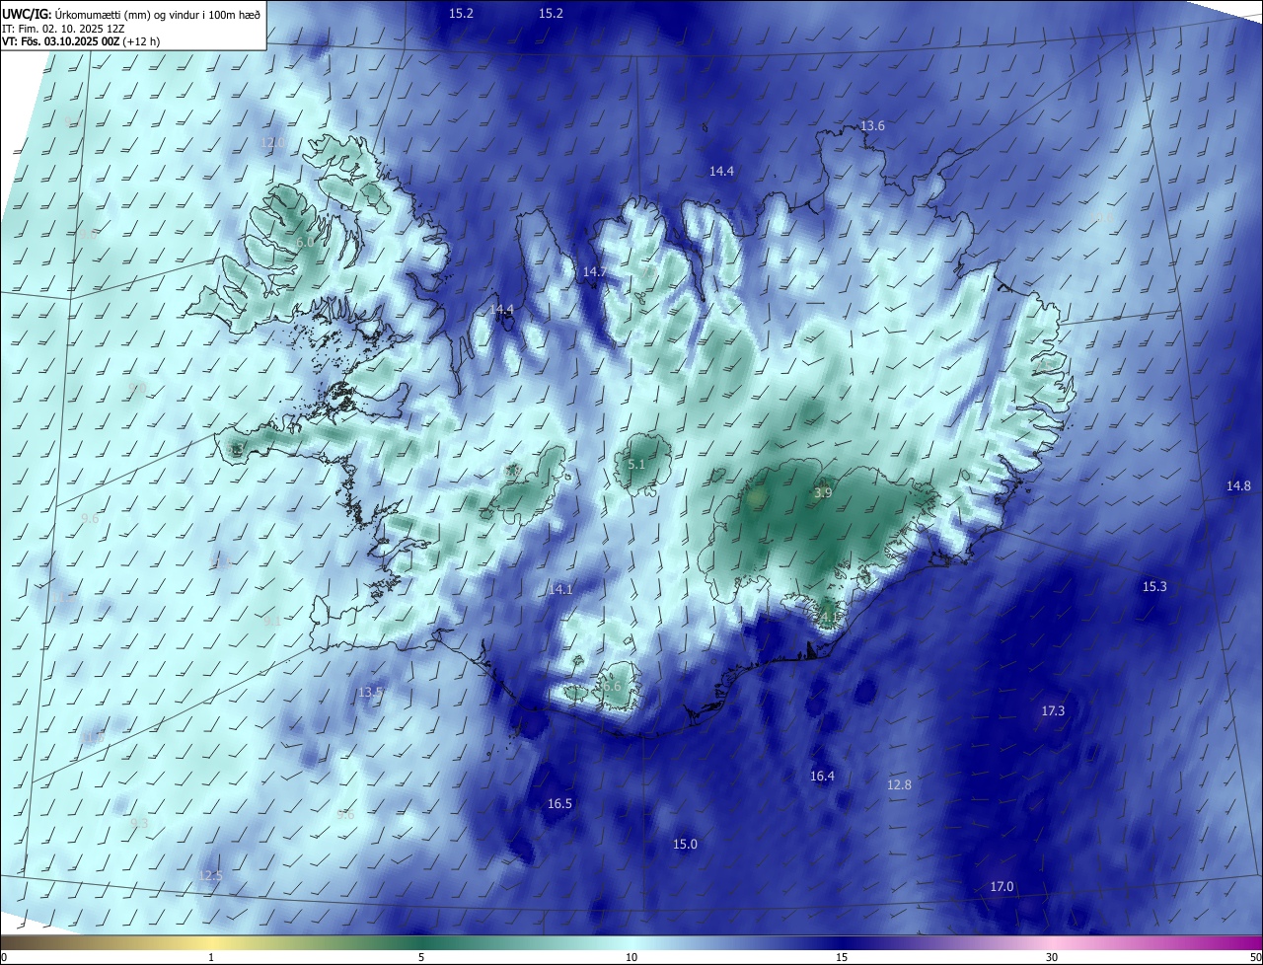Click the 14.1 value label
1263x965 pixels.
coord(560,589)
